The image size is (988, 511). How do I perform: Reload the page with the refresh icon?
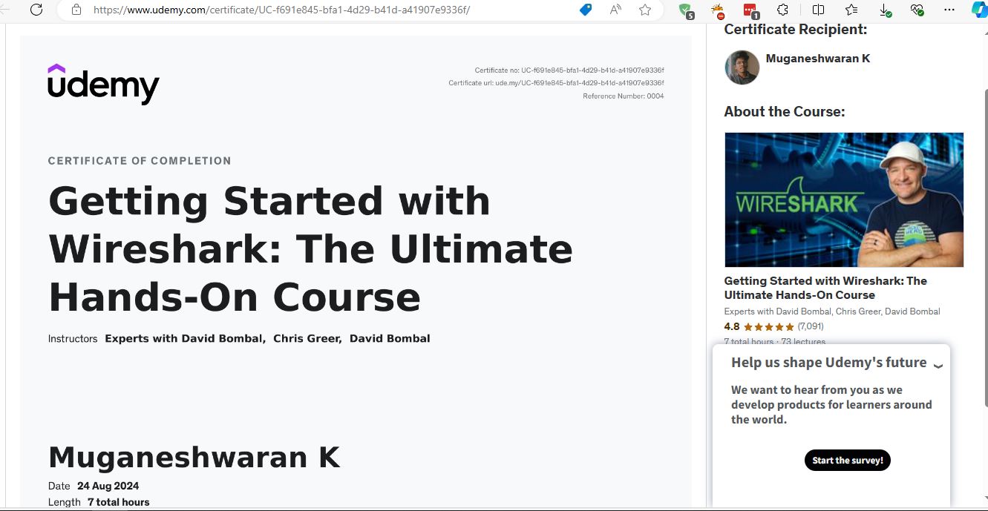click(36, 10)
